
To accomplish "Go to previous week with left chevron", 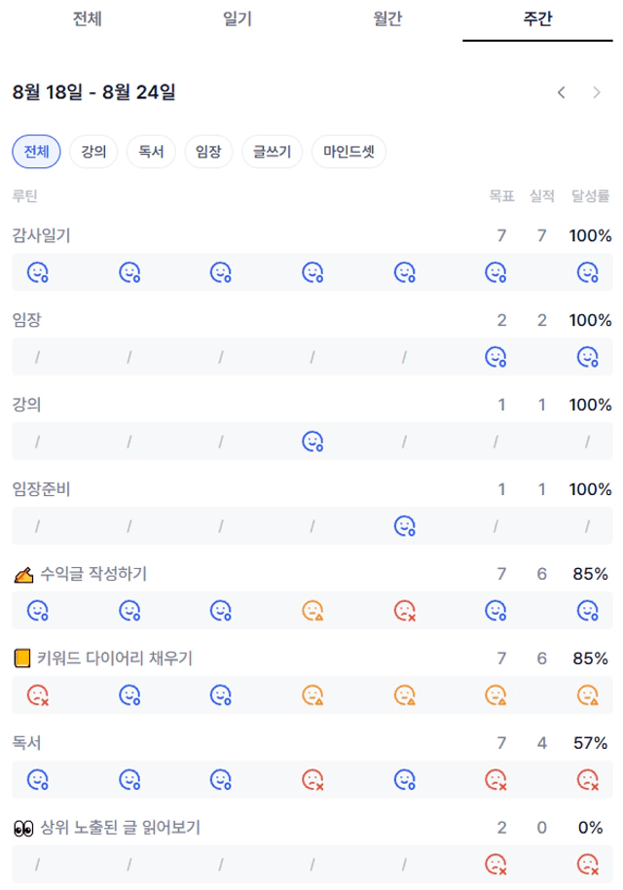I will (x=561, y=92).
